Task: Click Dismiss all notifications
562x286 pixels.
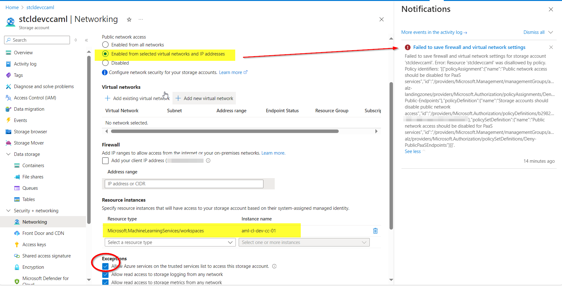Action: tap(534, 32)
